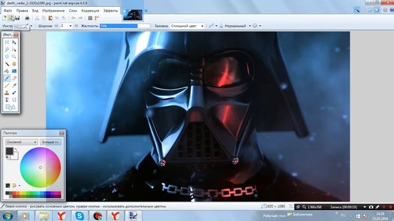The width and height of the screenshot is (394, 221).
Task: Click the secondary color swatch
Action: [15, 157]
